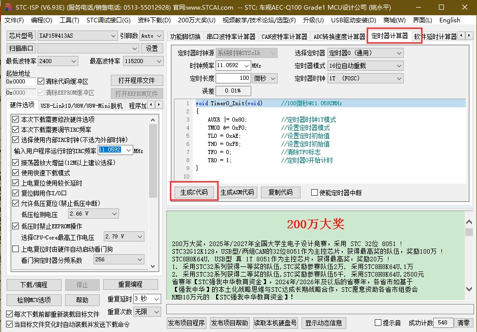Toggle 允许低压复位 checkbox
The image size is (477, 332).
[x=16, y=203]
